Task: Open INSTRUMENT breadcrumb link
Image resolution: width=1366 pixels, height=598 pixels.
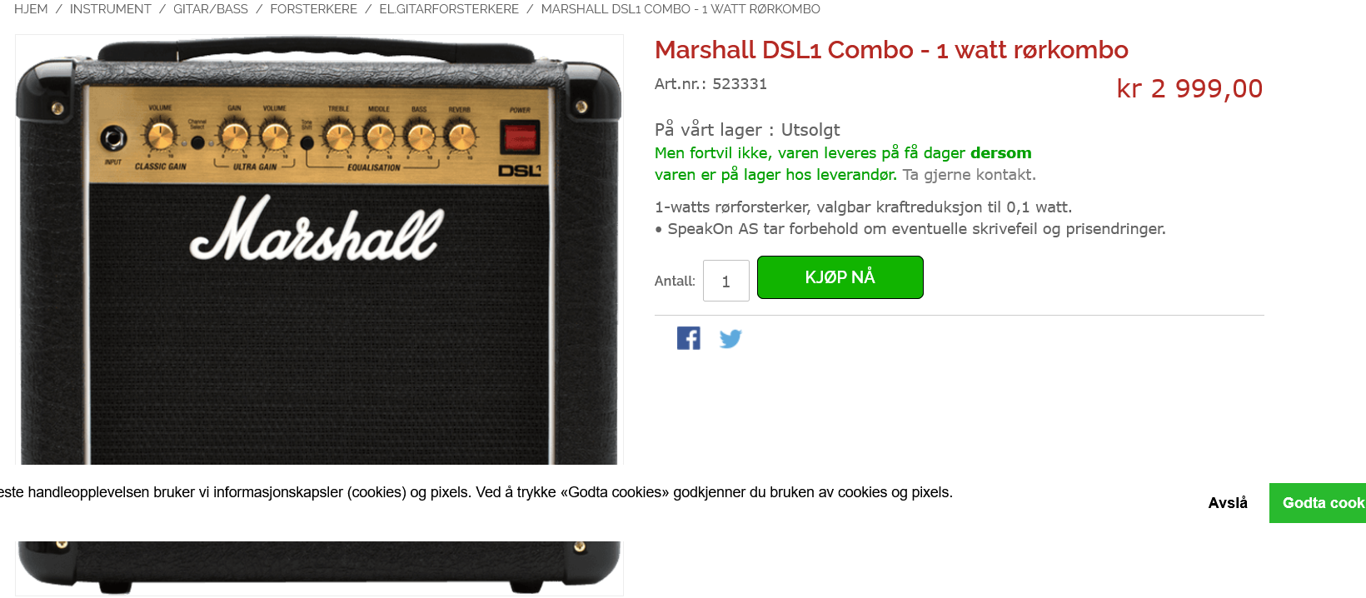Action: 110,9
